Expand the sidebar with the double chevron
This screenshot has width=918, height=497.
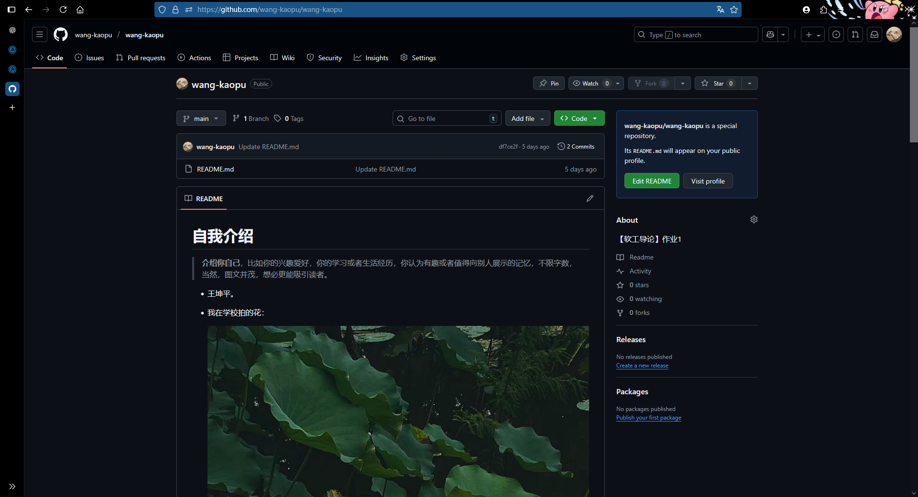(12, 486)
